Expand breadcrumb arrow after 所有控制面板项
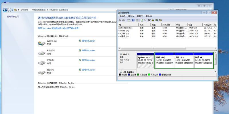This screenshot has width=229, height=114. [x=48, y=10]
